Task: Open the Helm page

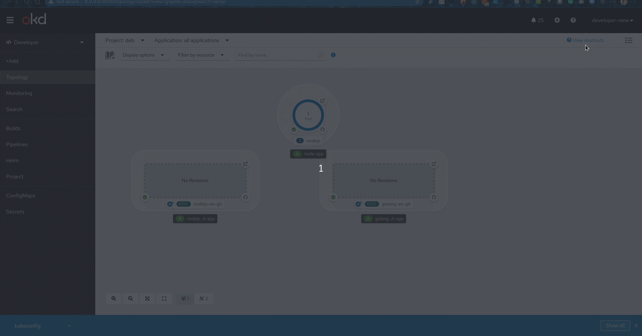Action: tap(48, 161)
